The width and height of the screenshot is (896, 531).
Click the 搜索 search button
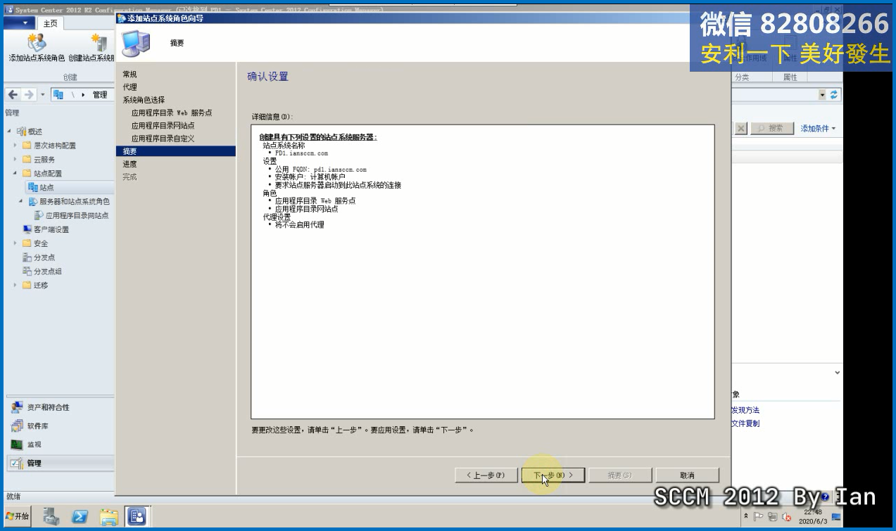[x=772, y=129]
